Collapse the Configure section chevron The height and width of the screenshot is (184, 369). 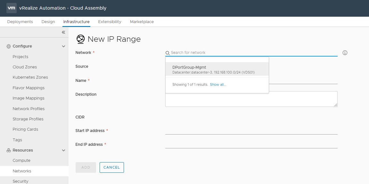click(63, 46)
